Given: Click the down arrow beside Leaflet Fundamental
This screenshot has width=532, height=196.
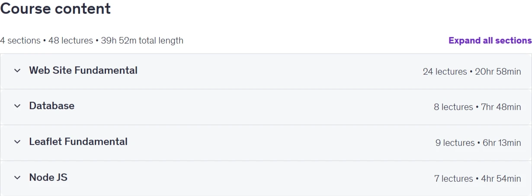Looking at the screenshot, I should [x=17, y=142].
